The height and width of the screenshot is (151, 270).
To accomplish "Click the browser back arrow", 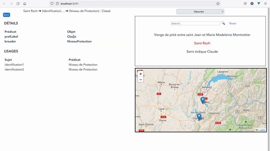I will point(5,4).
